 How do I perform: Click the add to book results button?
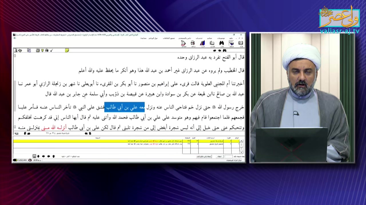(204, 156)
